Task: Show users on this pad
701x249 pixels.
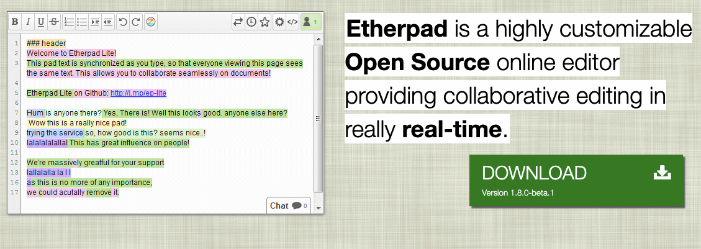Action: (x=310, y=22)
